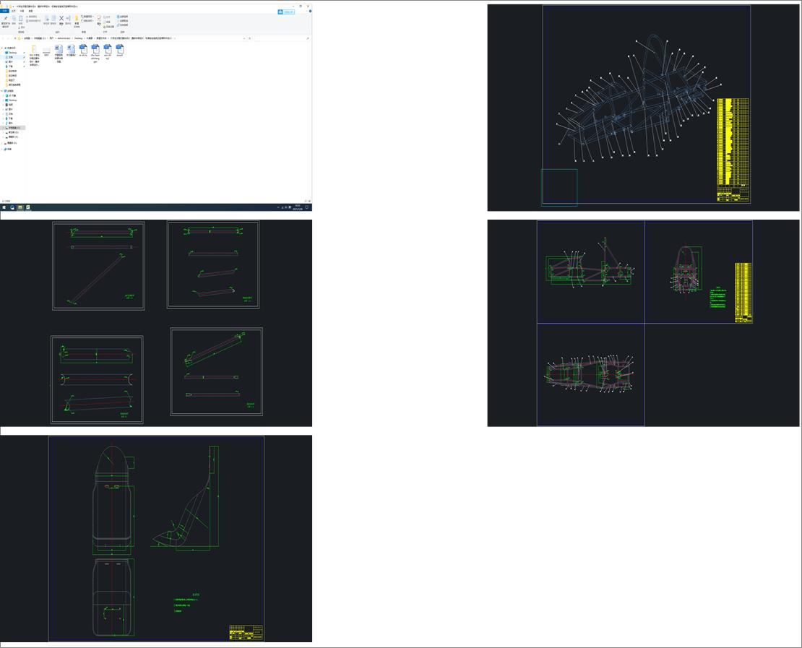Collapse the Quick access tree node
Viewport: 802px width, 648px height.
coord(2,48)
